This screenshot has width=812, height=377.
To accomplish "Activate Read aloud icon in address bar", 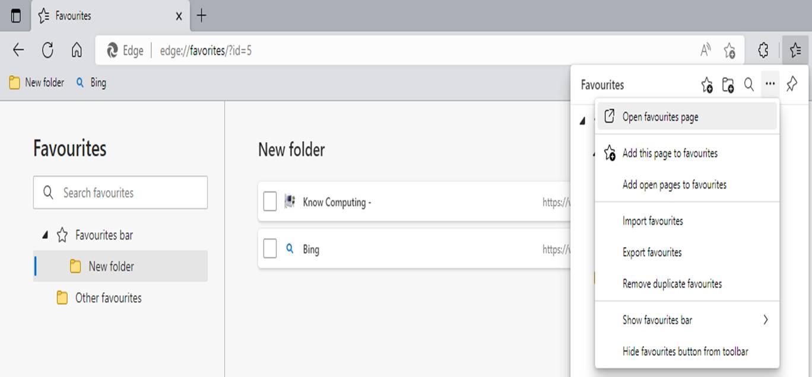I will pyautogui.click(x=705, y=50).
